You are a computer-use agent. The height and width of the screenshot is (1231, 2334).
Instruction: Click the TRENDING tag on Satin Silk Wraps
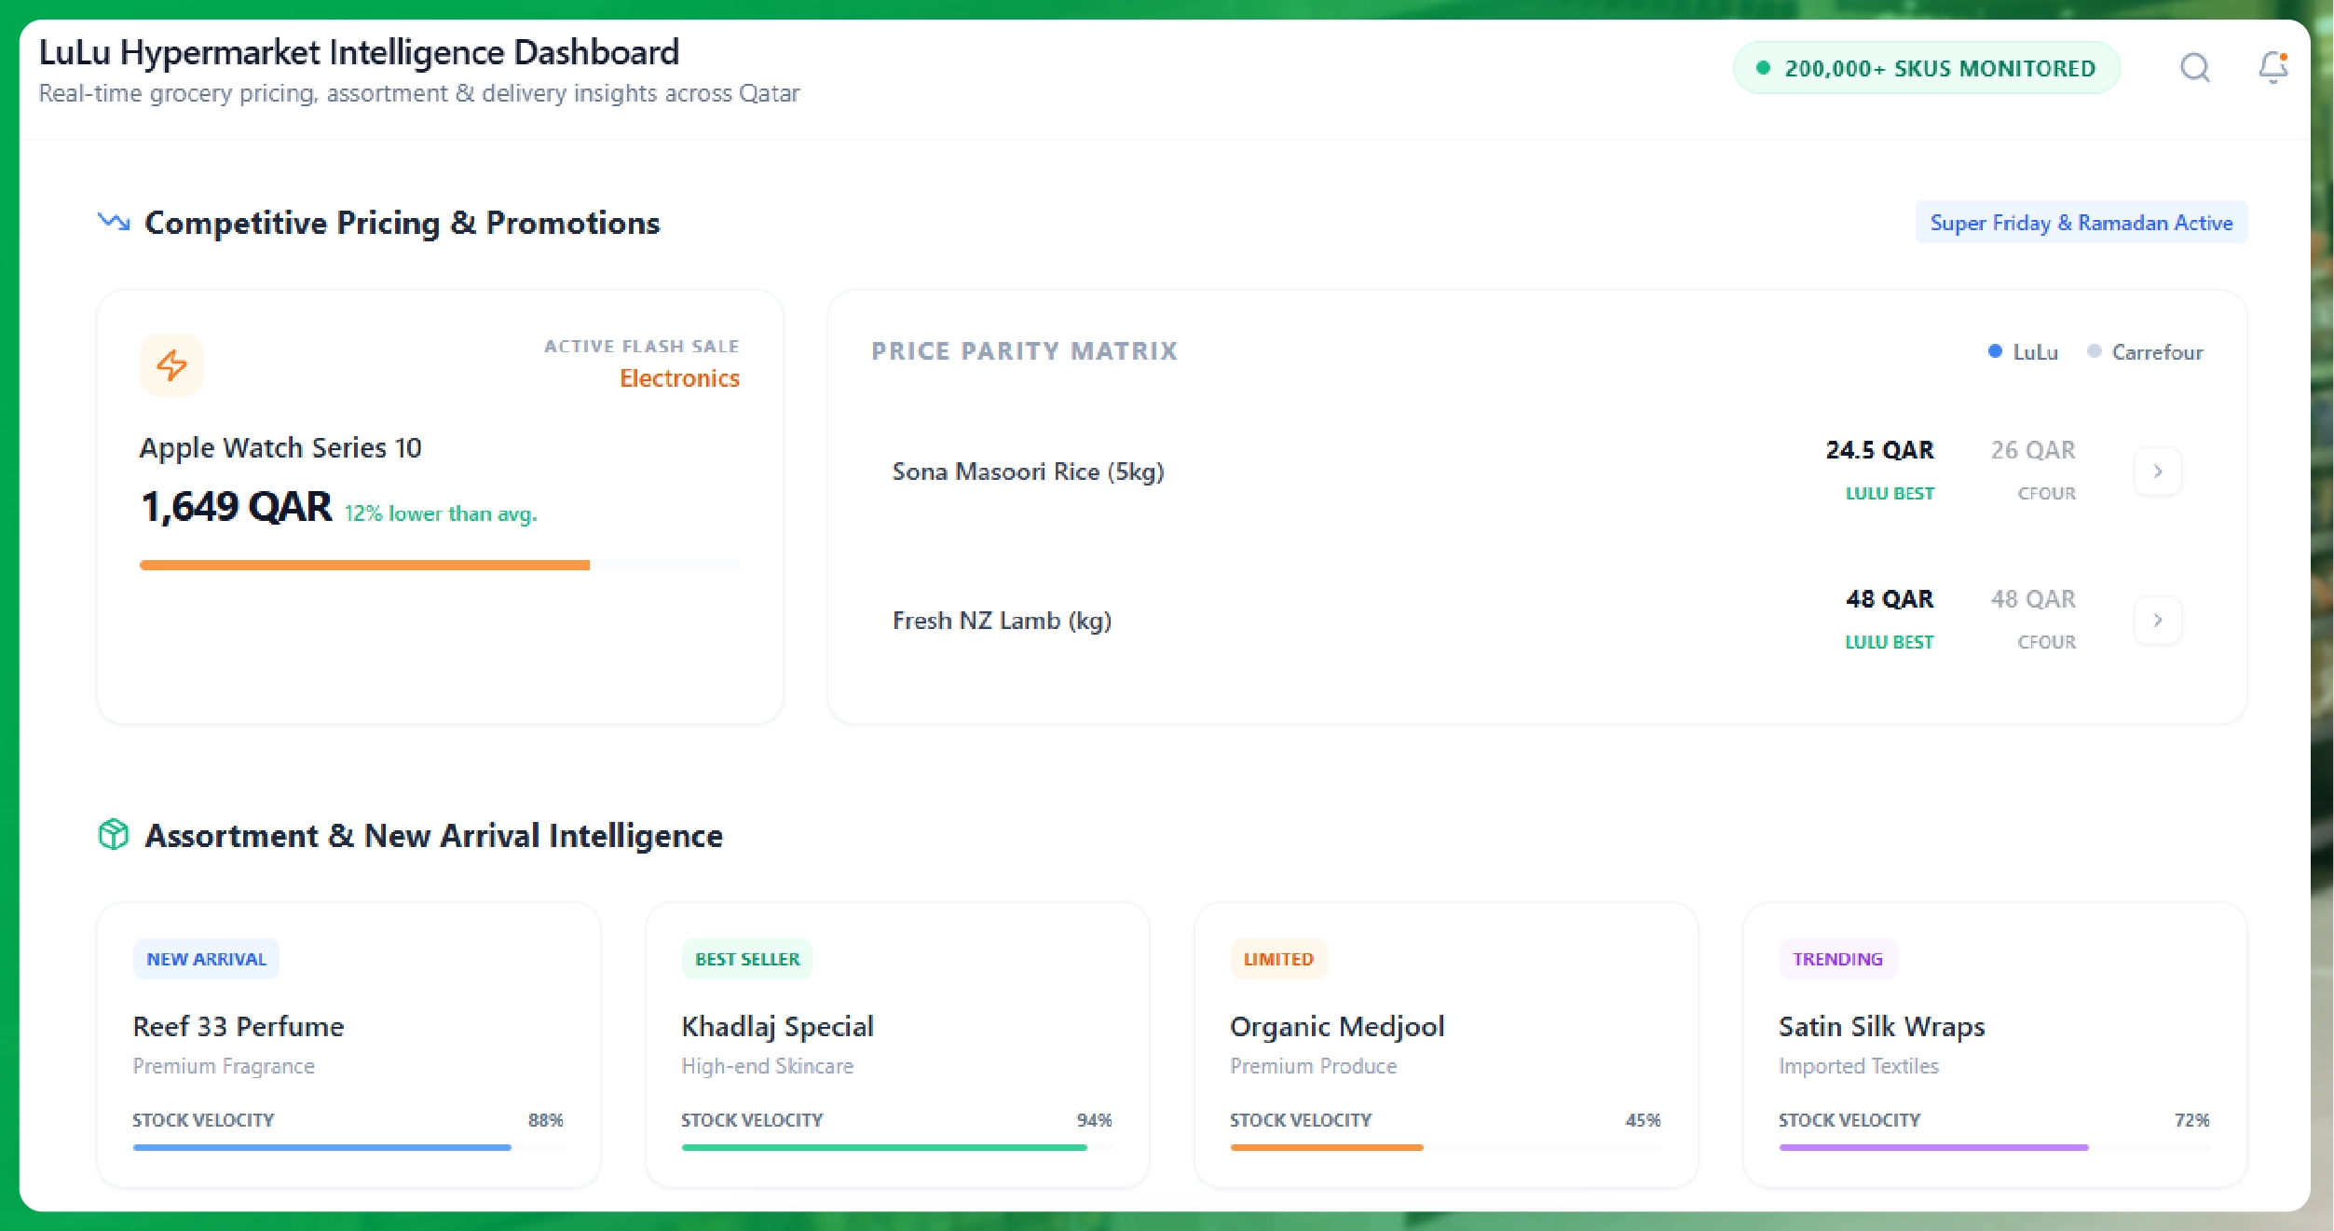pos(1836,959)
